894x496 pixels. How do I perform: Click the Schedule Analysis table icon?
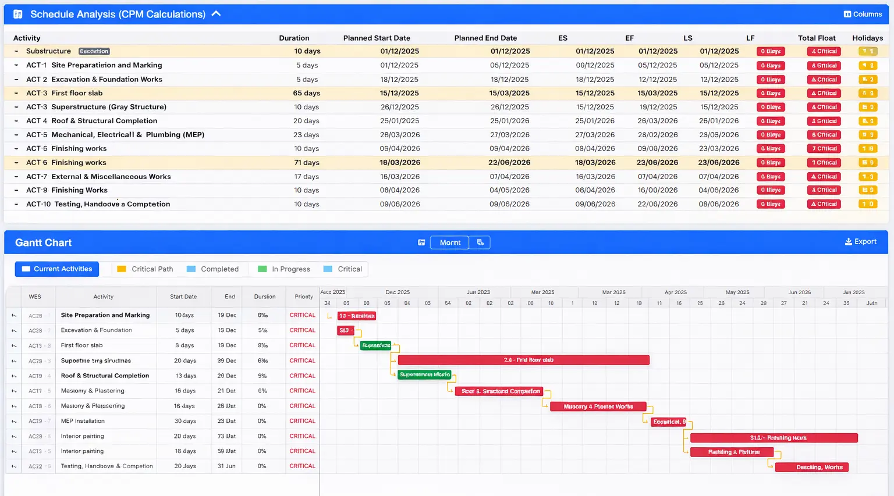pyautogui.click(x=18, y=14)
